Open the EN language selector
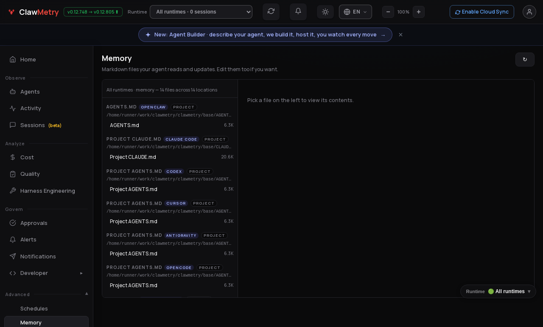Screen dimensions: 543x327 click(x=355, y=12)
